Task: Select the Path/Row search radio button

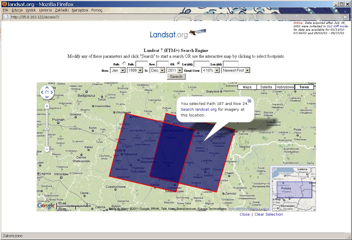Action: pos(124,64)
